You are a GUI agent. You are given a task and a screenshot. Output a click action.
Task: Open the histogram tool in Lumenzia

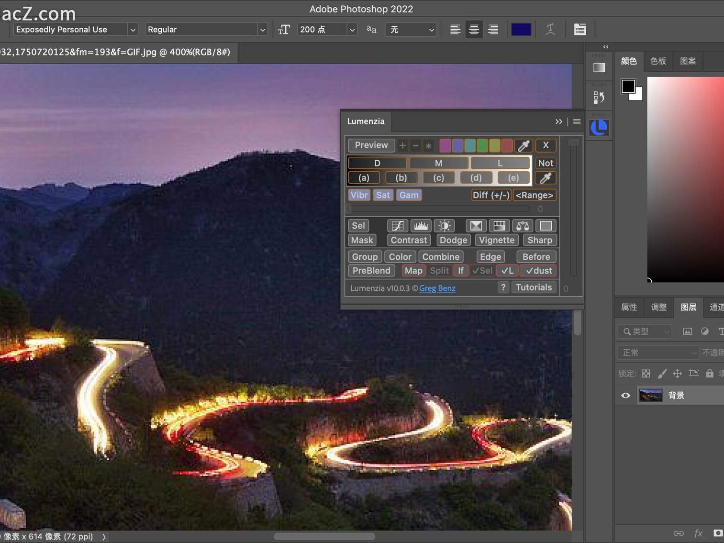tap(421, 225)
